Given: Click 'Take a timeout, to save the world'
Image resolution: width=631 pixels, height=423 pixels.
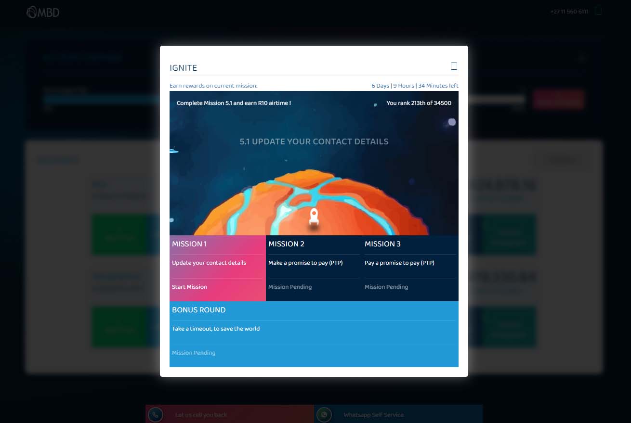Looking at the screenshot, I should point(216,329).
